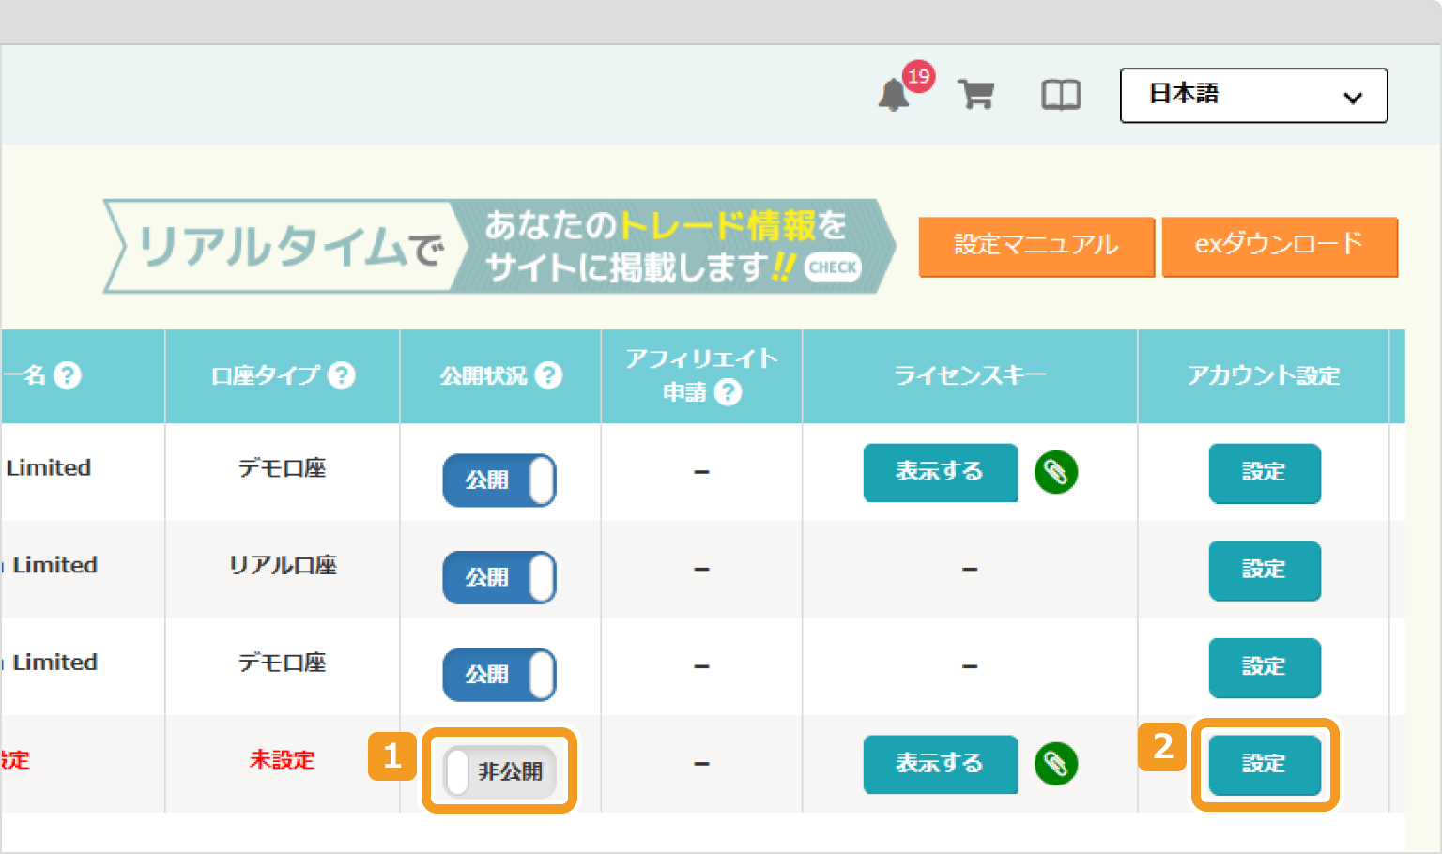Open the help icon for アフィリエイト申請
The image size is (1442, 854).
coord(730,393)
